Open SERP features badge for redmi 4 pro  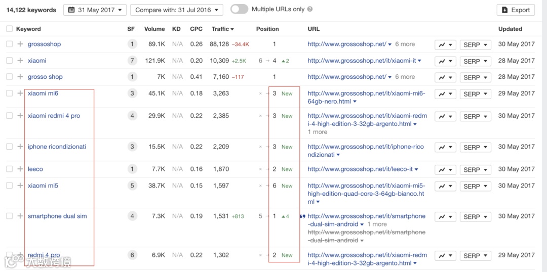point(132,255)
